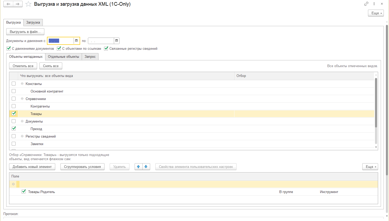Viewport: 389px width, 221px height.
Task: Open the vertical three-dot menu
Action: tap(374, 4)
